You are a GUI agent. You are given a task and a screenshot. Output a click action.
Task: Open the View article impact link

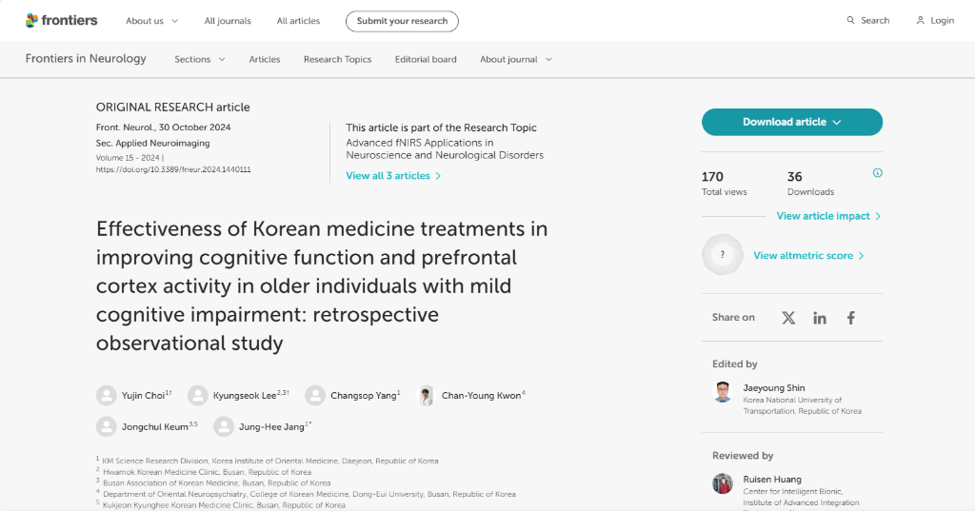point(828,216)
